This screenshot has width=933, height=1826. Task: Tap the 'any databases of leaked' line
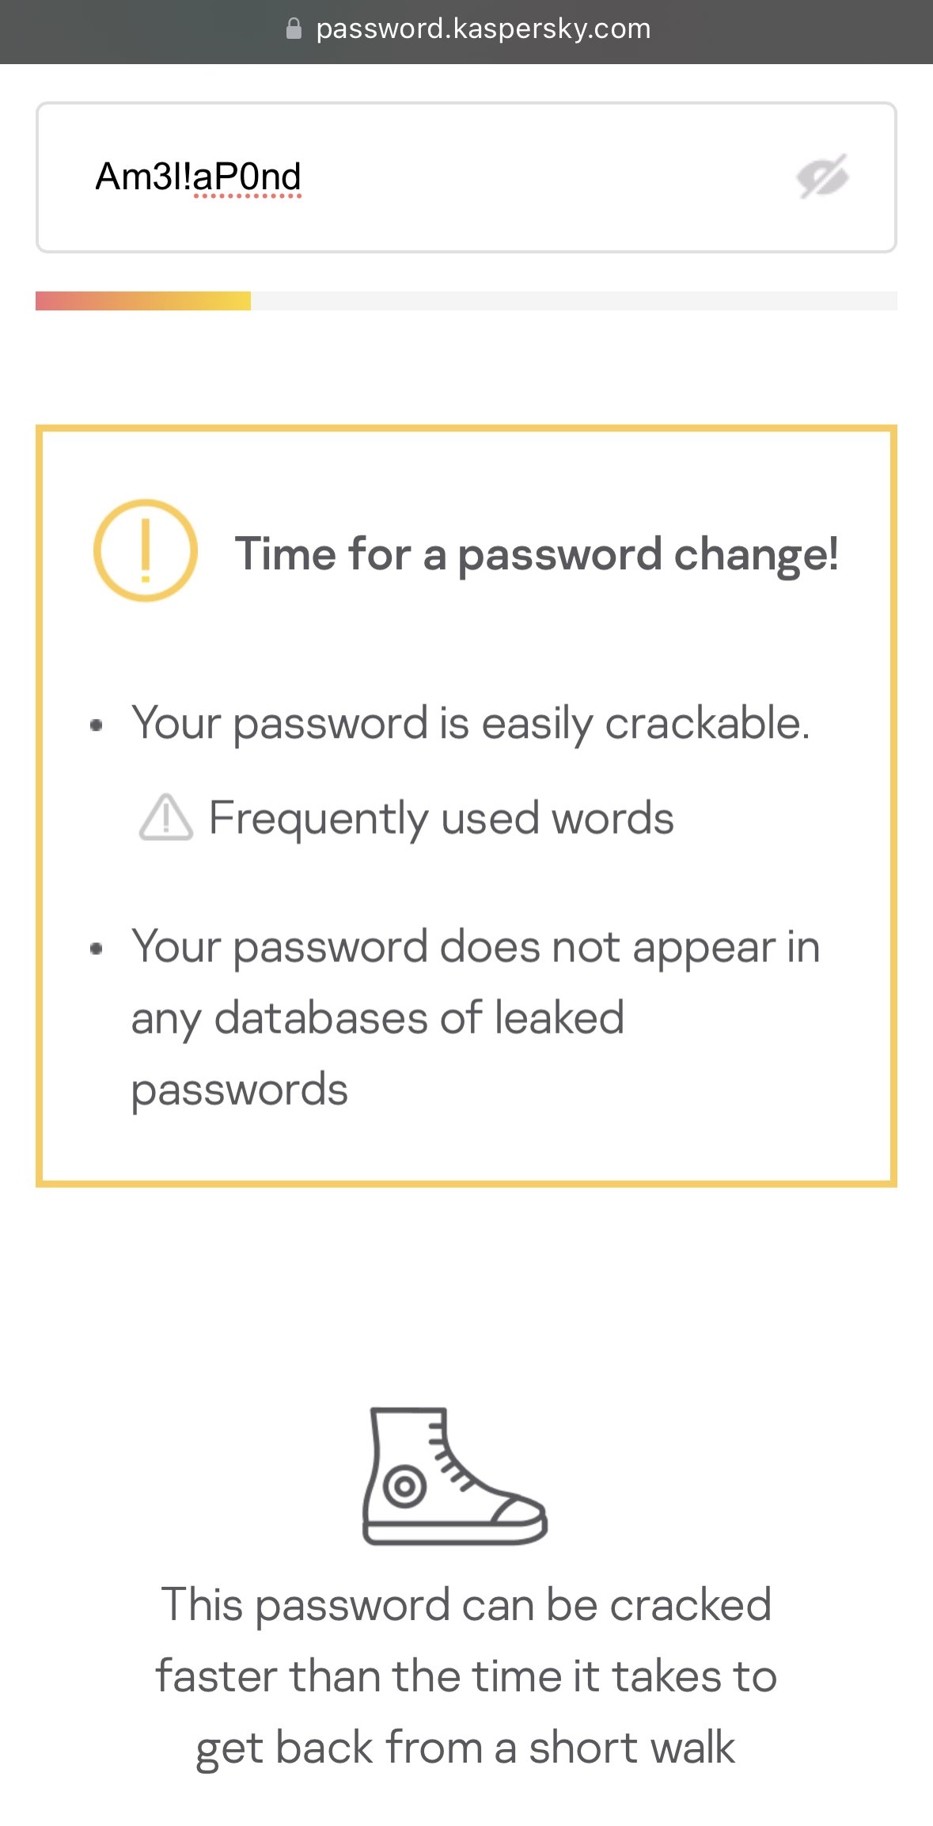pyautogui.click(x=377, y=1018)
